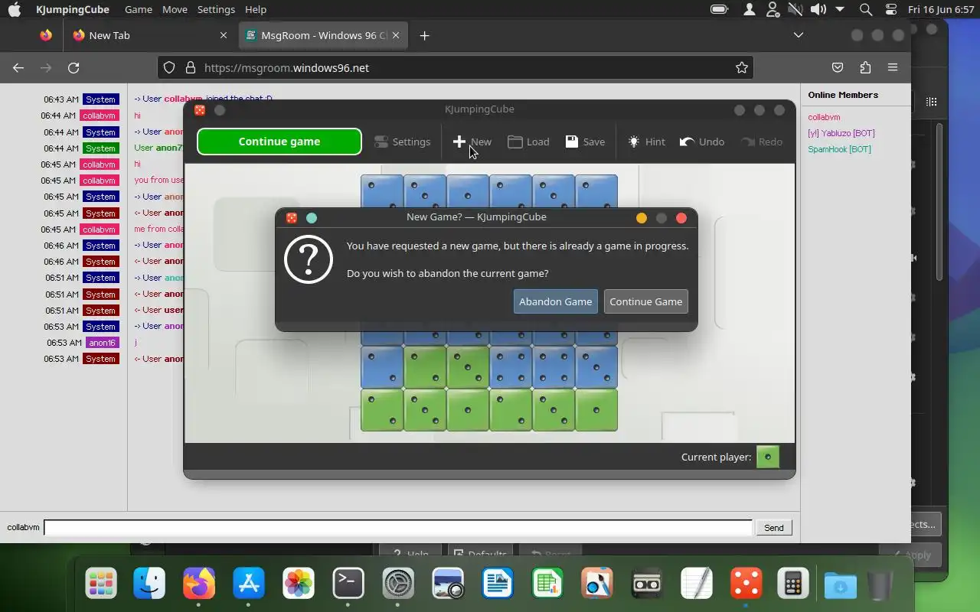The image size is (980, 612).
Task: Choose Continue Game in the dialog
Action: pyautogui.click(x=645, y=301)
